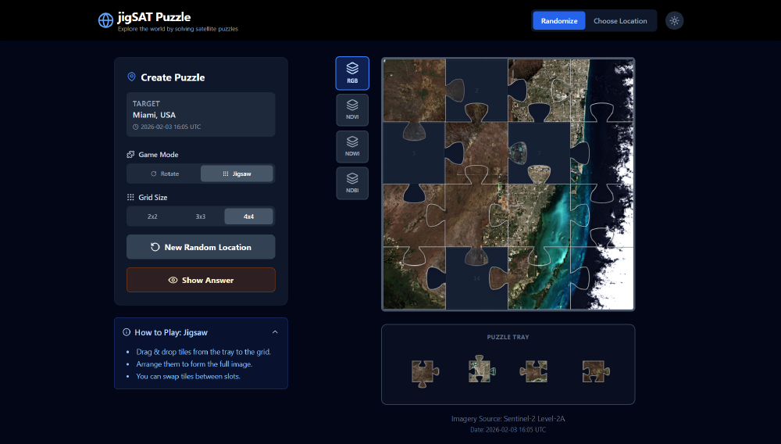781x444 pixels.
Task: Switch to the NDBI layer view
Action: (x=352, y=183)
